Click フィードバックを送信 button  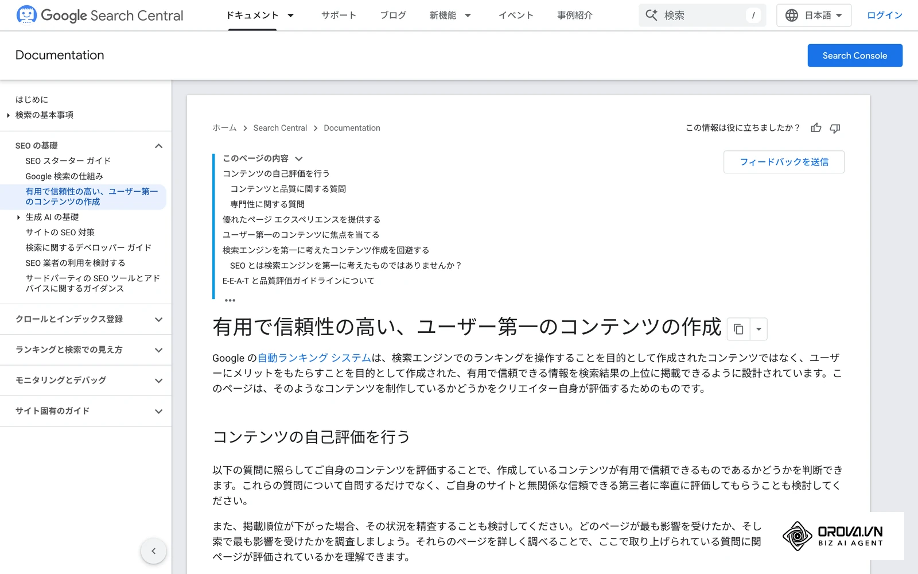(x=784, y=162)
